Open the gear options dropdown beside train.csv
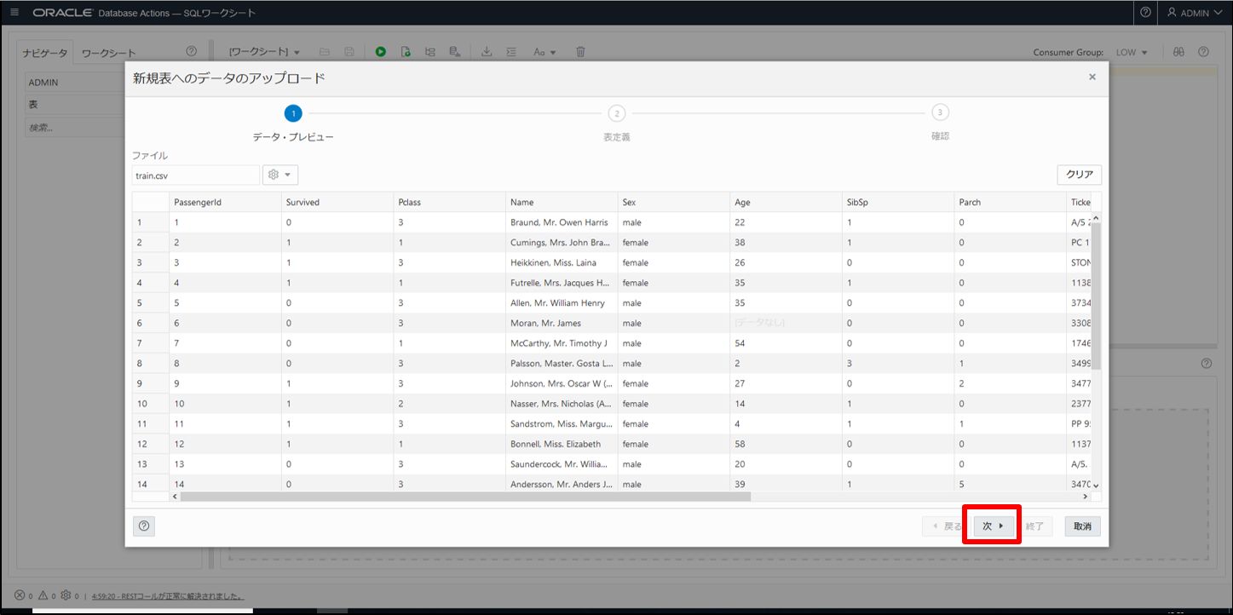The image size is (1233, 615). pyautogui.click(x=279, y=175)
